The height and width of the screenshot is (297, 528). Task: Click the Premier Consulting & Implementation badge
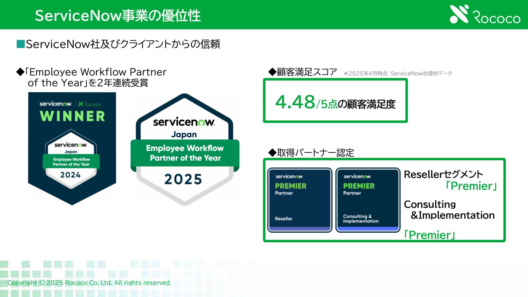[x=368, y=200]
